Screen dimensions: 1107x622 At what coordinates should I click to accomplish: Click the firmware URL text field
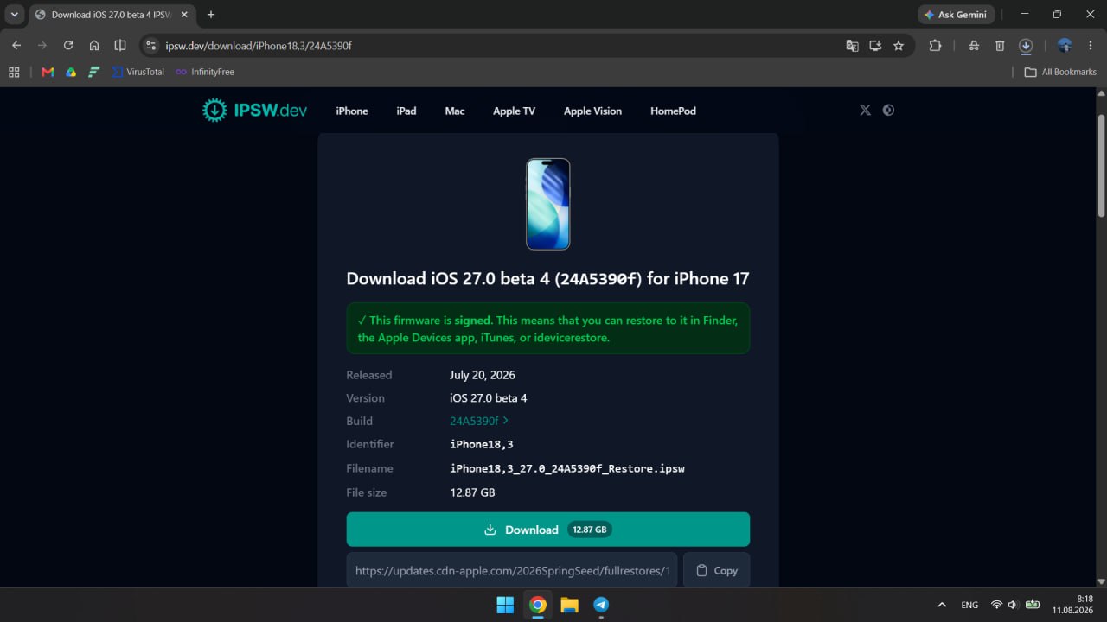click(512, 570)
